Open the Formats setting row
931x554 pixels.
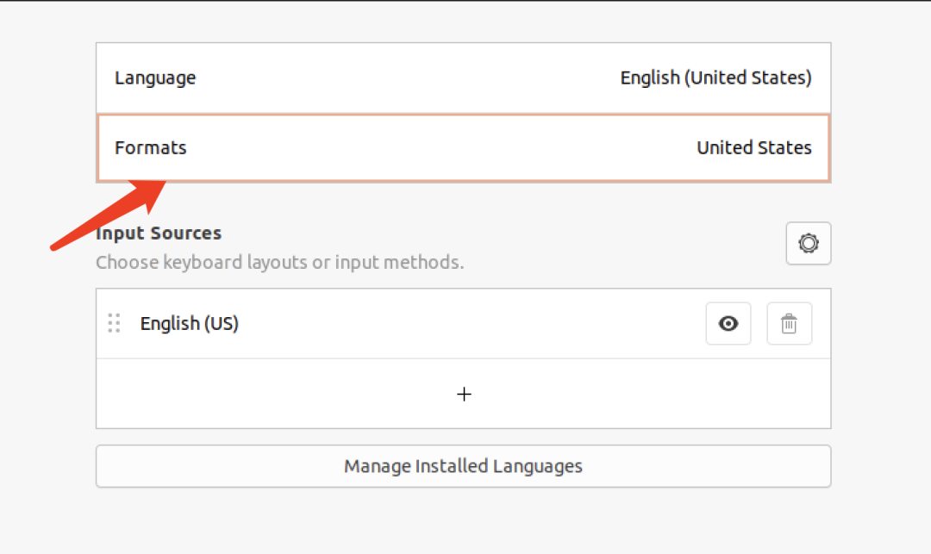[151, 147]
